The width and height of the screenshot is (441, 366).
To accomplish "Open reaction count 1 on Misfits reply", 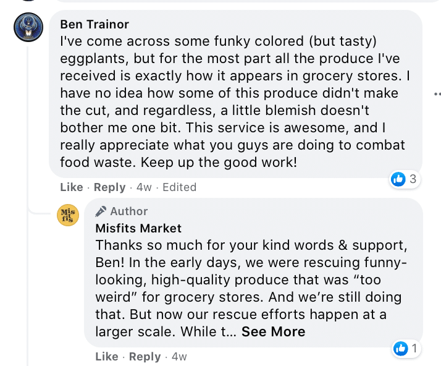I will [414, 349].
